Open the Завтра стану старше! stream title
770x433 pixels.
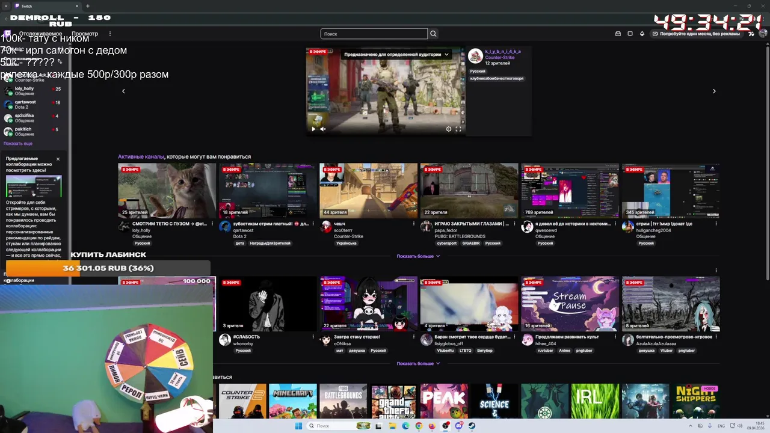pyautogui.click(x=357, y=337)
